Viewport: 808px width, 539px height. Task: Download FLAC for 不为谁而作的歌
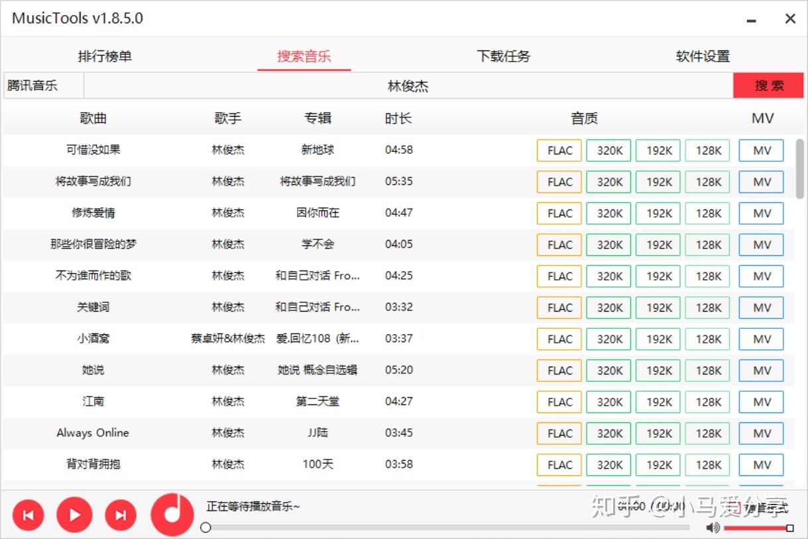click(559, 276)
